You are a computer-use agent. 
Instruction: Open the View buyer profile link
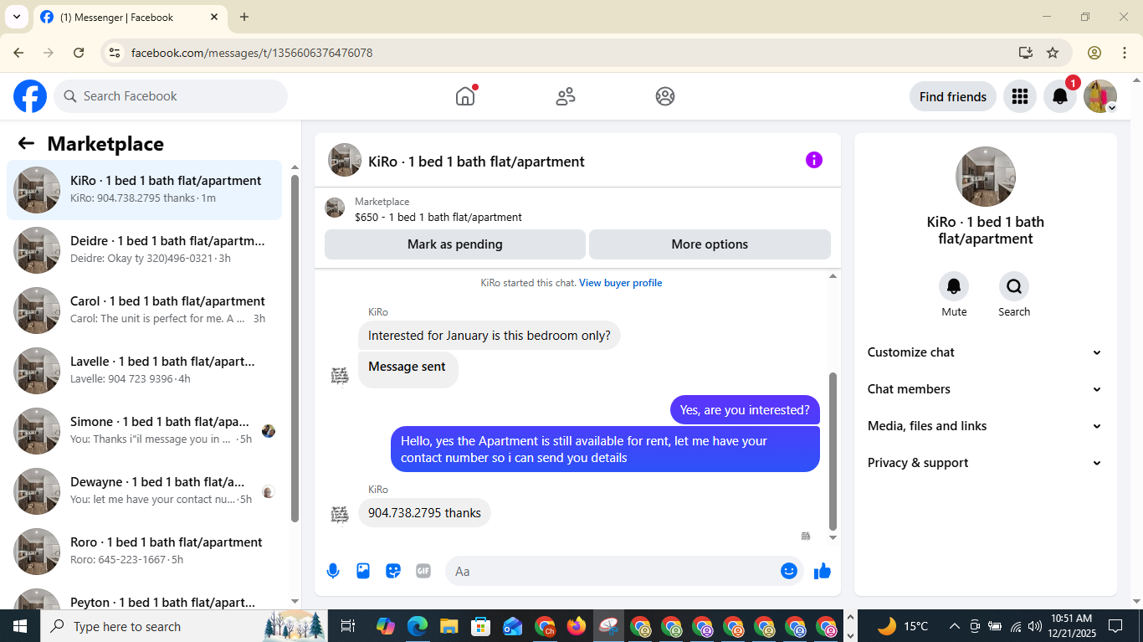[620, 283]
